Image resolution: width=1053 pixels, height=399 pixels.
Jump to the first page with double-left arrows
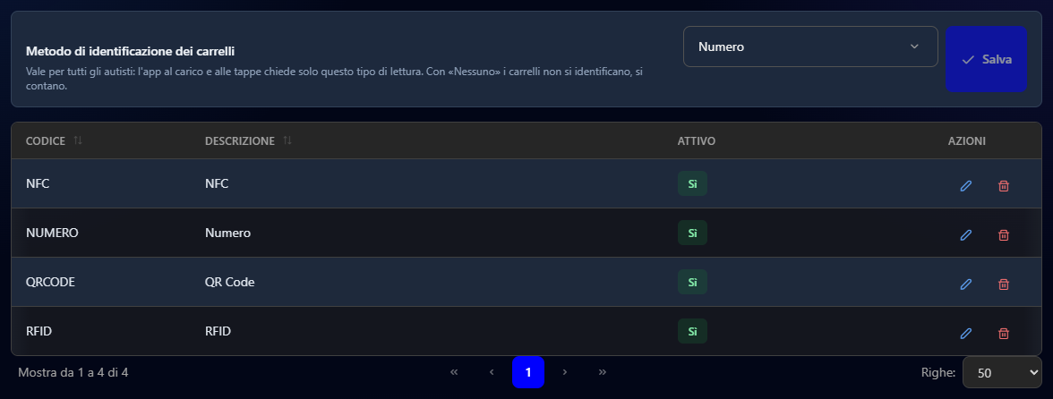tap(454, 372)
